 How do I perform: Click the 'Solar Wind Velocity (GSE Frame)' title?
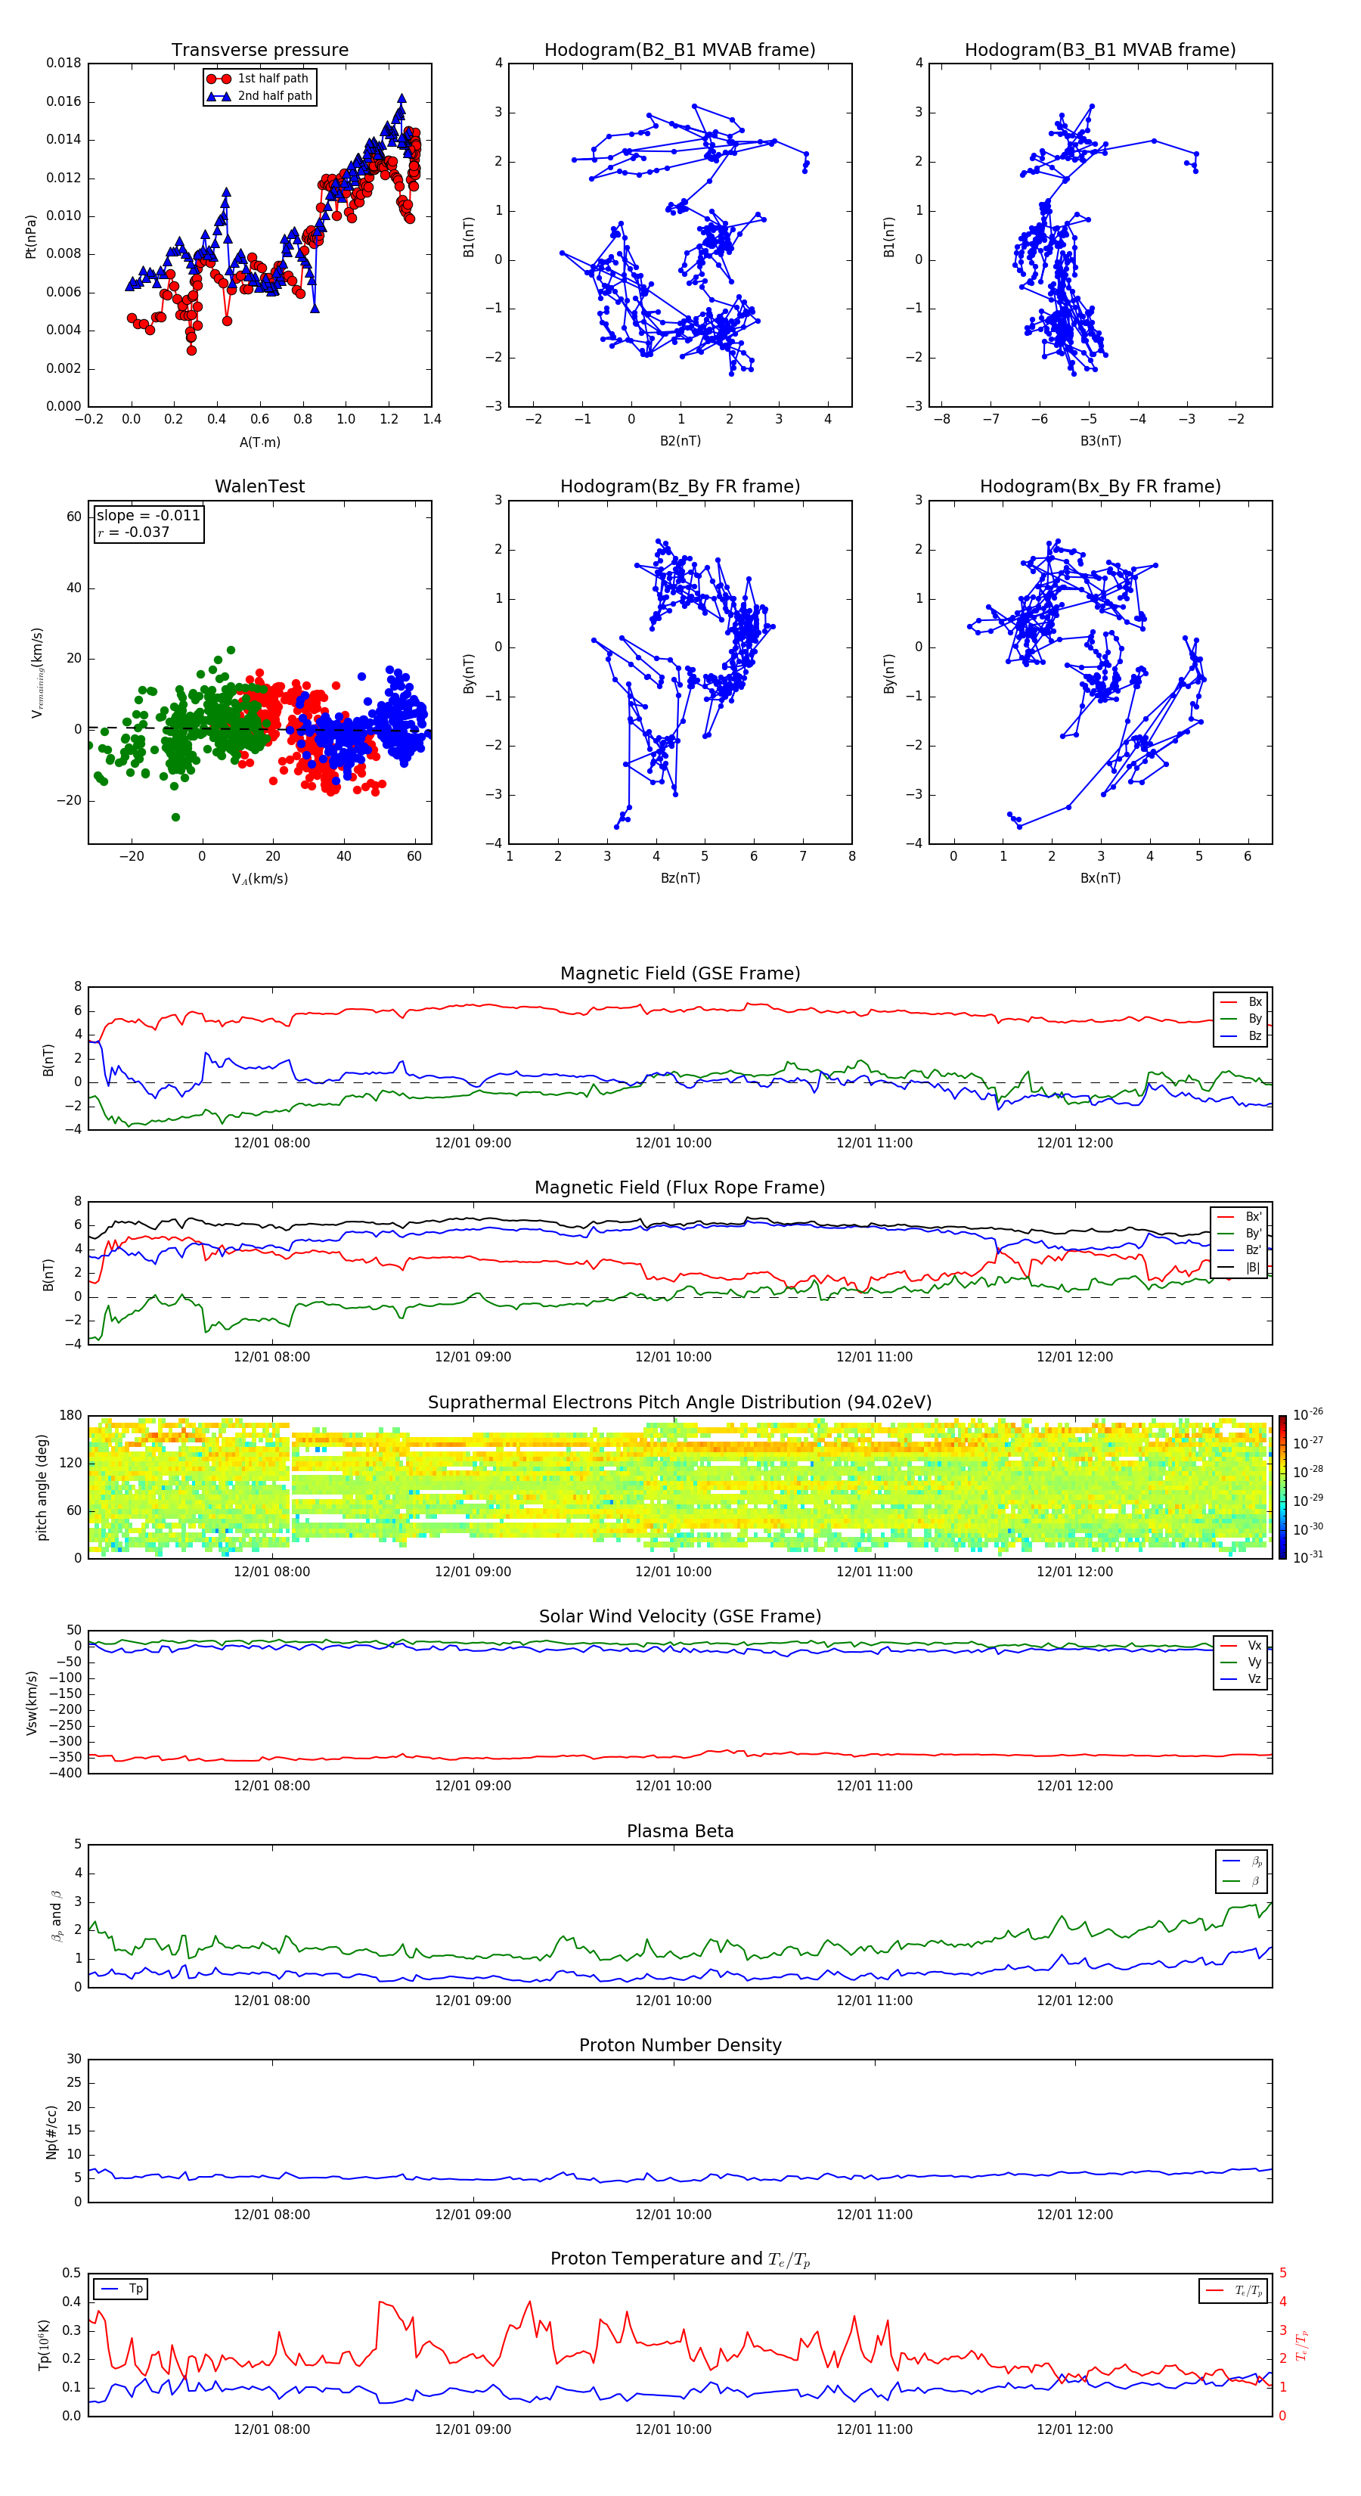click(680, 1617)
